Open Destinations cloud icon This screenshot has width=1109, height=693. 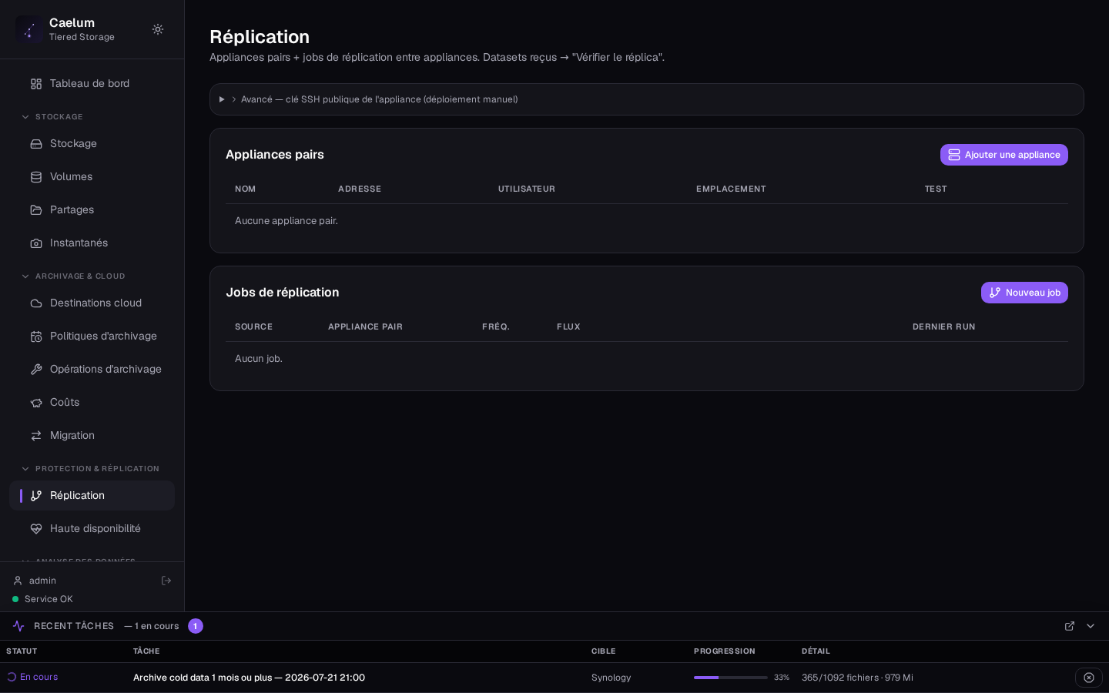tap(36, 303)
